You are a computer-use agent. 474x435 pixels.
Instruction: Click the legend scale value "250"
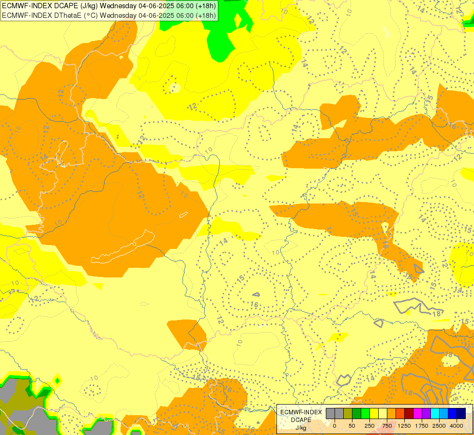(369, 426)
